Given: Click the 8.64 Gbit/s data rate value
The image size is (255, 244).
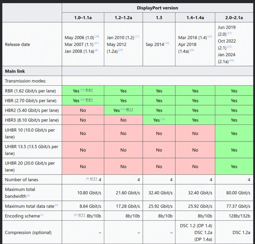Looking at the screenshot, I should tap(90, 206).
